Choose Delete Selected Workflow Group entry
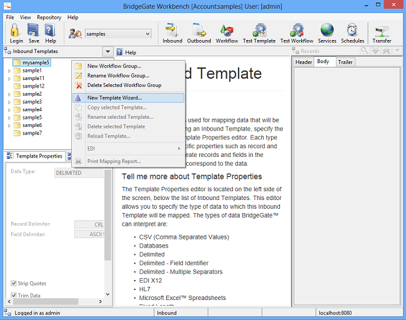Screen dimensions: 406x320 [x=129, y=85]
